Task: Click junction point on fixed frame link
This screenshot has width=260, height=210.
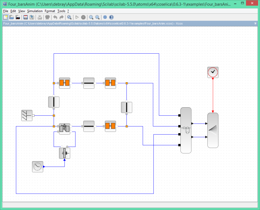Action: click(x=54, y=115)
